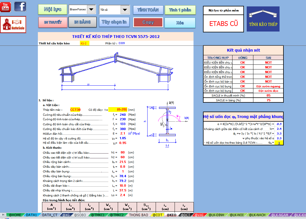Select the thickness [0÷20] yellow cell
This screenshot has width=306, height=219.
click(x=118, y=109)
